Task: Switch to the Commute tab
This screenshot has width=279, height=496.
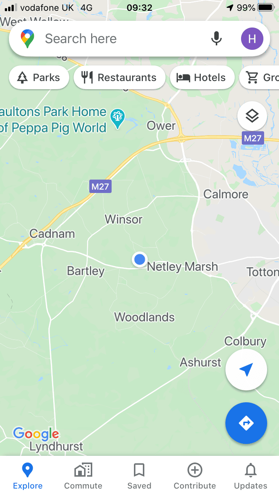Action: tap(83, 476)
